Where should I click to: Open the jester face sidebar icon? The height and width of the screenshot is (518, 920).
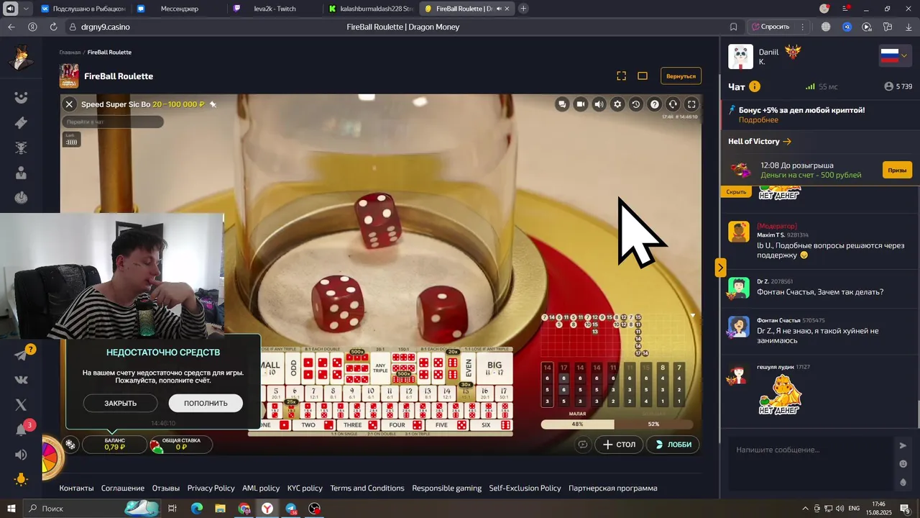pyautogui.click(x=21, y=98)
